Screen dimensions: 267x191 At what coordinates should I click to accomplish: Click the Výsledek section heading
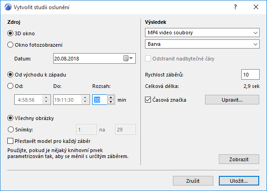pos(156,22)
